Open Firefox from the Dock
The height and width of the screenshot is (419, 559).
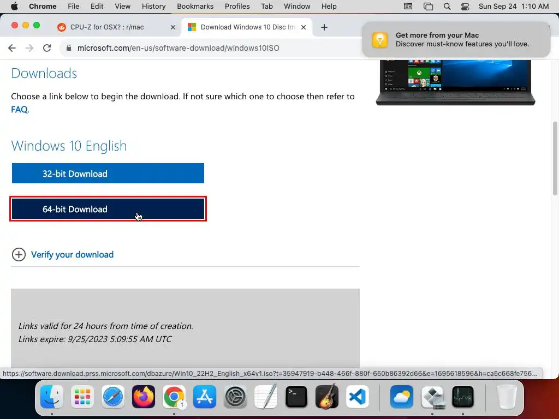pyautogui.click(x=144, y=397)
